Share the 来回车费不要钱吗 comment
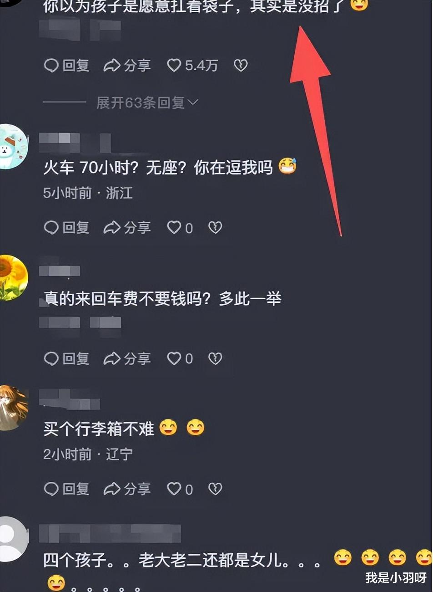The height and width of the screenshot is (592, 433). 127,359
